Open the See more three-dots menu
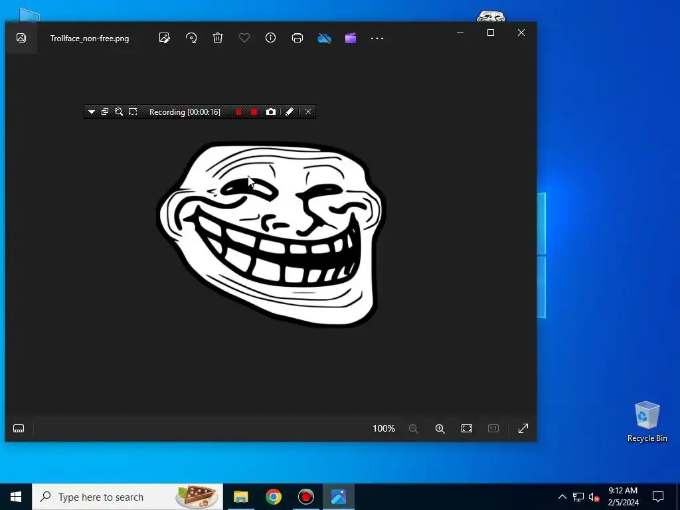The height and width of the screenshot is (510, 680). [x=377, y=39]
